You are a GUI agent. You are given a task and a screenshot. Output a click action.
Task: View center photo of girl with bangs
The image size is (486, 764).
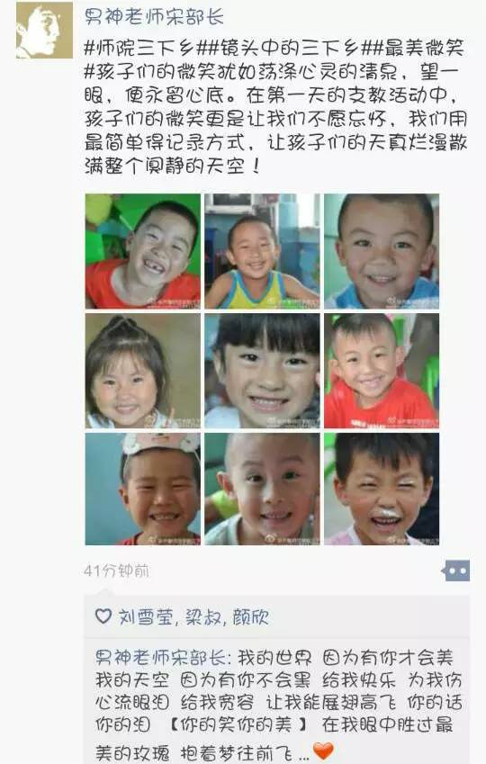pos(262,371)
